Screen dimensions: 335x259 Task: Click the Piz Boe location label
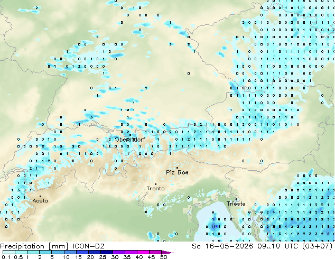[177, 172]
